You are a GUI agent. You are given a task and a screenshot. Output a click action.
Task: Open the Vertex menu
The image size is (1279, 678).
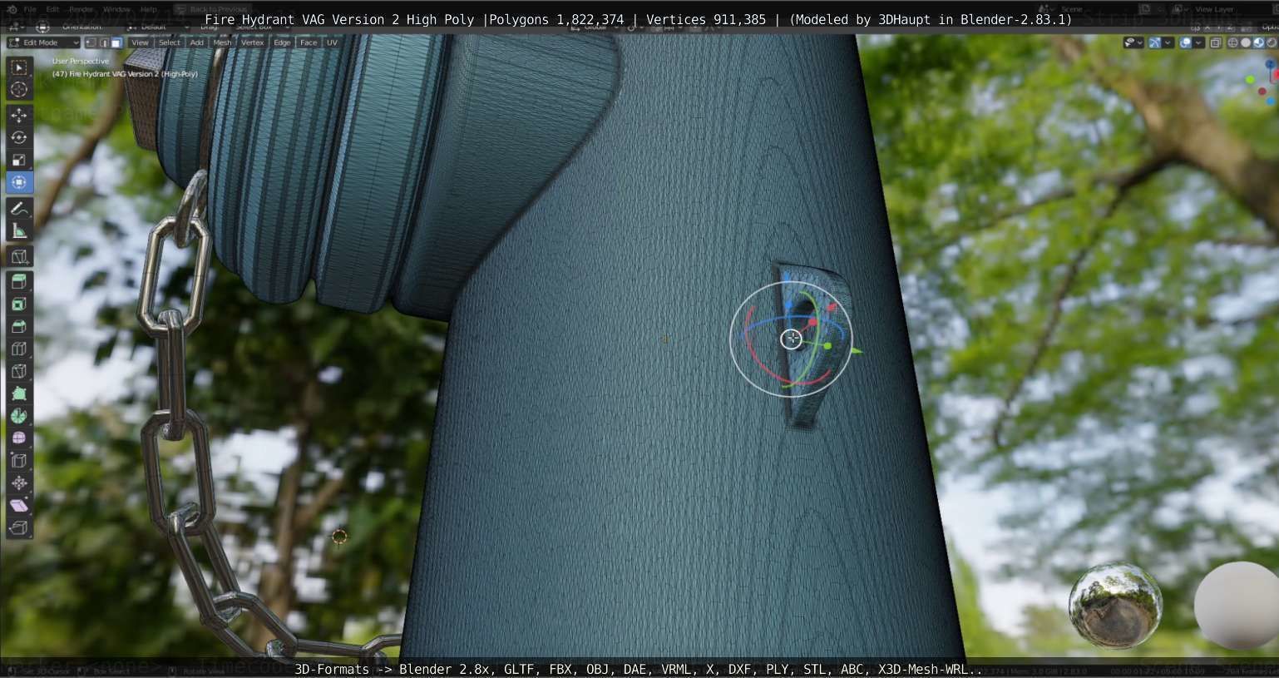click(252, 42)
